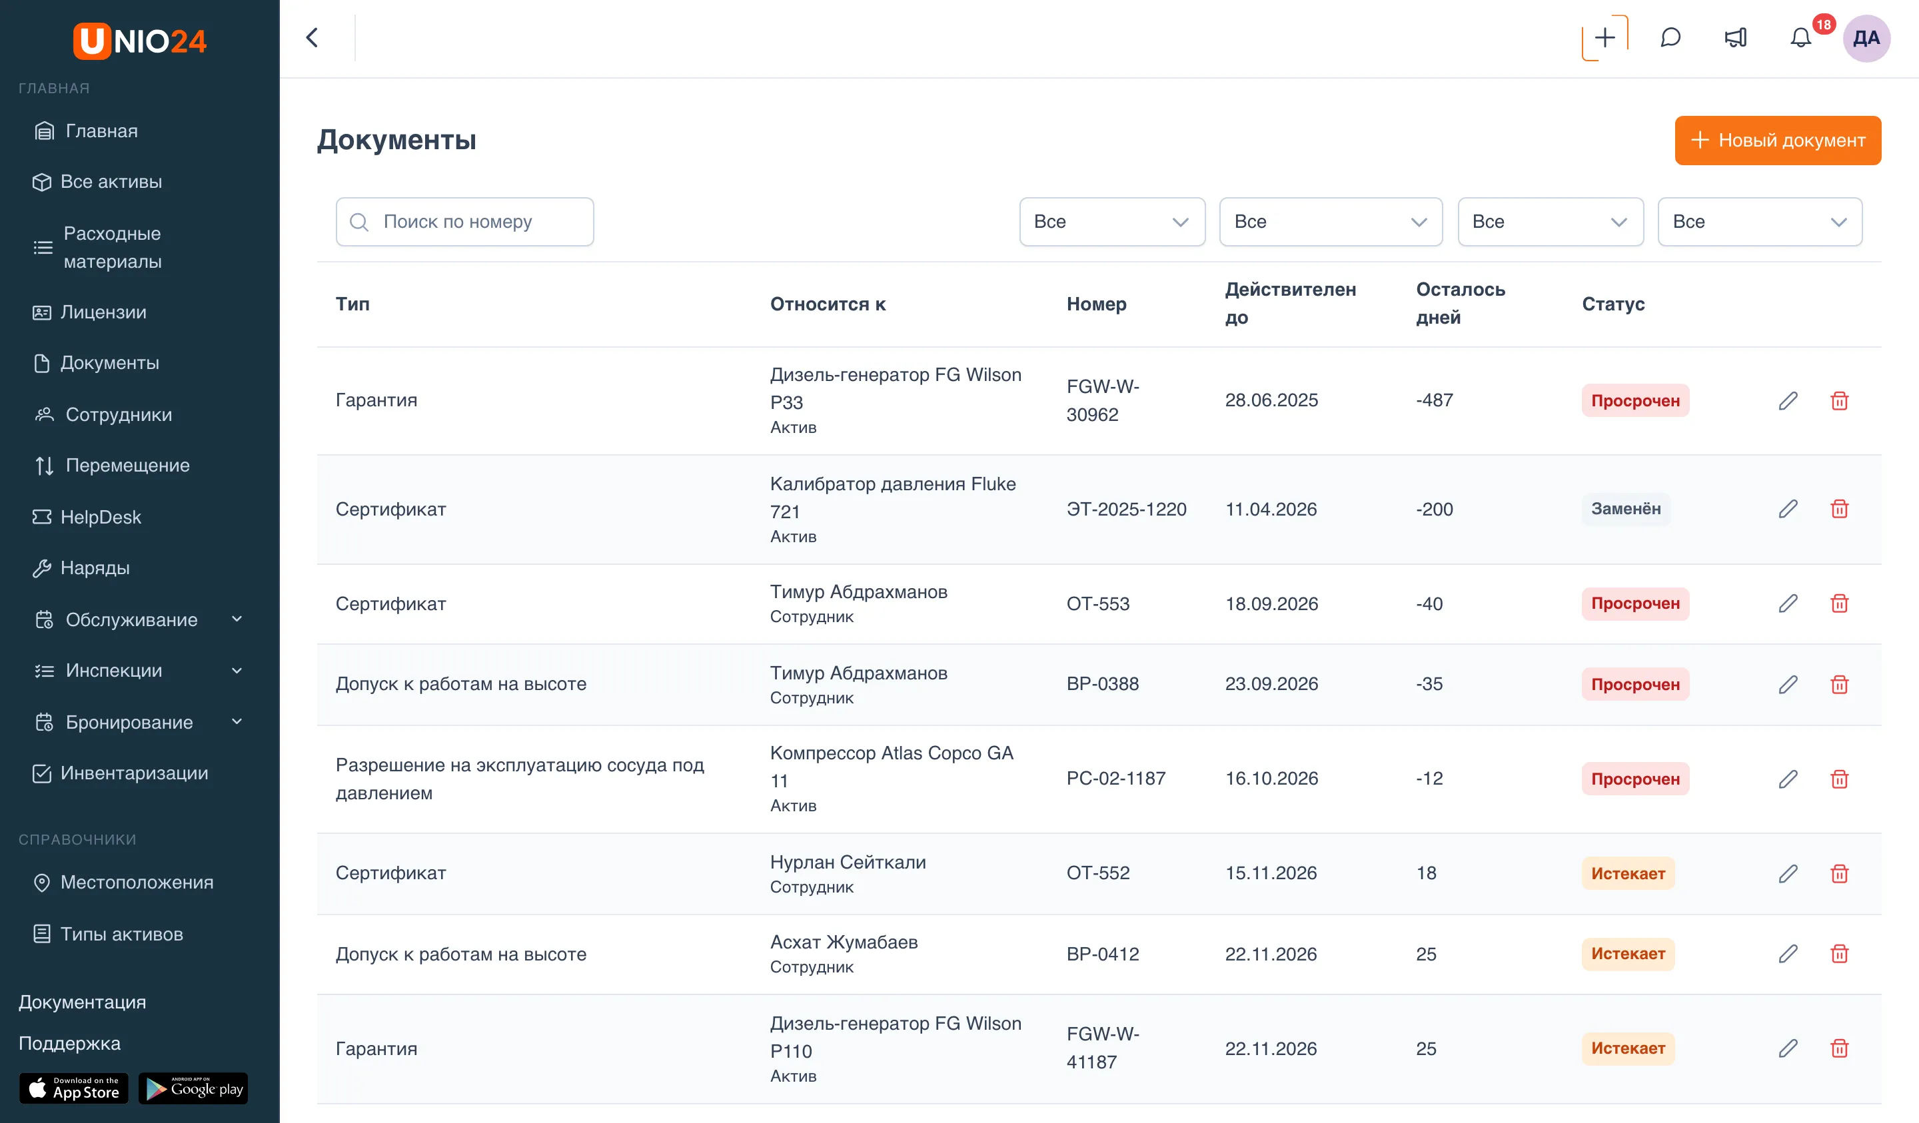The width and height of the screenshot is (1919, 1123).
Task: Open the fourth Все filter dropdown
Action: (1760, 222)
